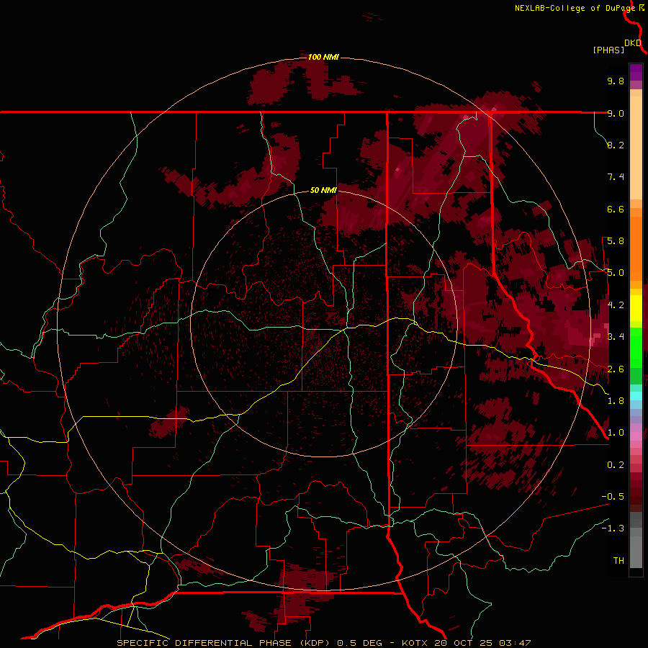Click the orange color bar segment
The width and height of the screenshot is (648, 648).
point(636,248)
